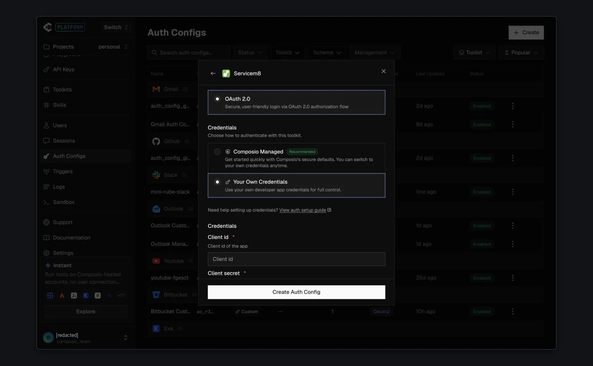Viewport: 593px width, 366px height.
Task: Open the three-dot menu for youtube-fgesct row
Action: pos(513,278)
